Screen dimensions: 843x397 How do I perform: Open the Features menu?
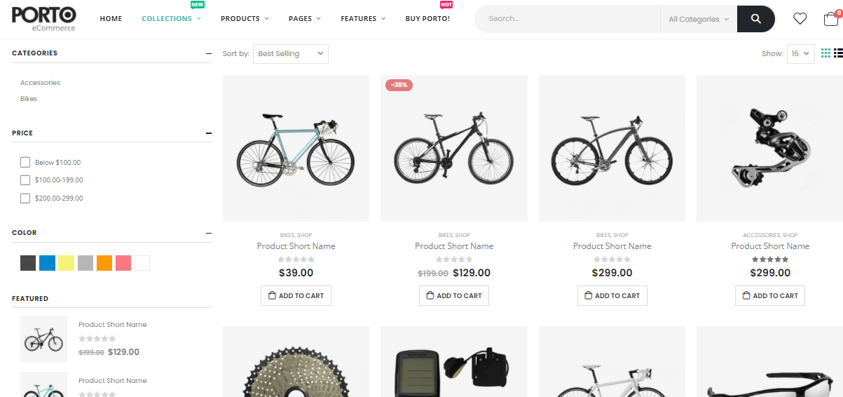tap(362, 19)
